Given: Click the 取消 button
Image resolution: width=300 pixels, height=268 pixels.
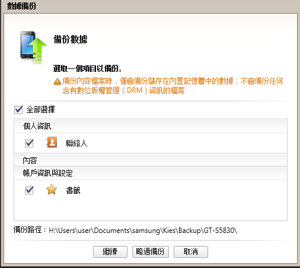Looking at the screenshot, I should click(x=191, y=252).
